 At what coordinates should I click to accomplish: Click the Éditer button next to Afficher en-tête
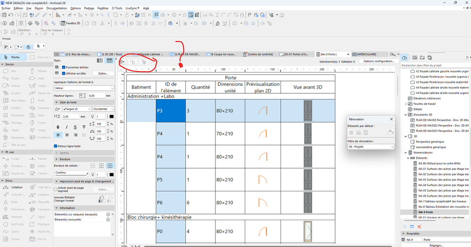click(x=103, y=74)
